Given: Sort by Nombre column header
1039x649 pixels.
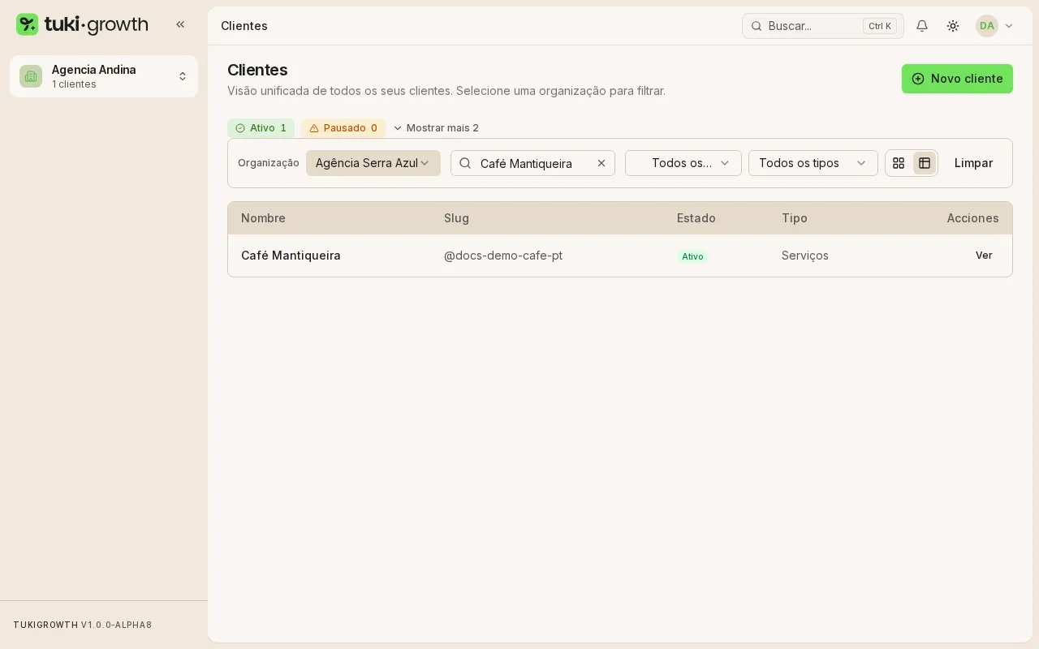Looking at the screenshot, I should (x=263, y=218).
